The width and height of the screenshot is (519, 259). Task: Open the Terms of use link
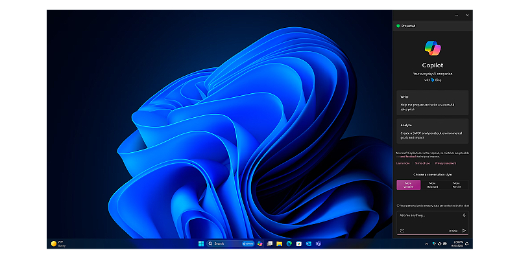pyautogui.click(x=422, y=163)
